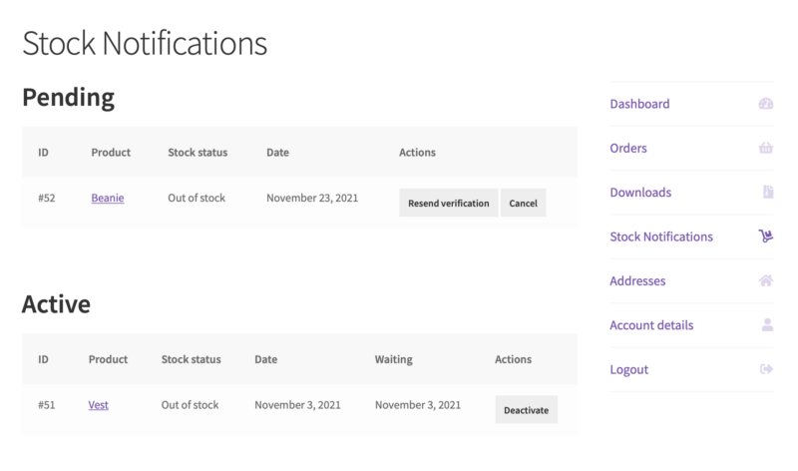
Task: Open the Beanie product link
Action: tap(108, 198)
